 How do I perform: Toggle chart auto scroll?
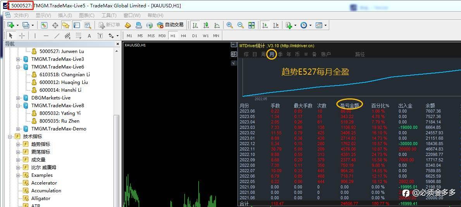point(265,25)
